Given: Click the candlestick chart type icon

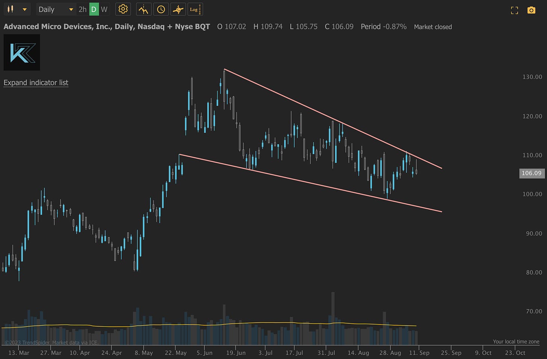Looking at the screenshot, I should [x=11, y=9].
